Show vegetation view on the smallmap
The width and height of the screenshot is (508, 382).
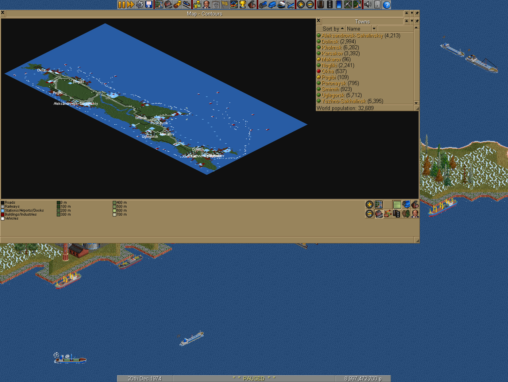tap(406, 214)
